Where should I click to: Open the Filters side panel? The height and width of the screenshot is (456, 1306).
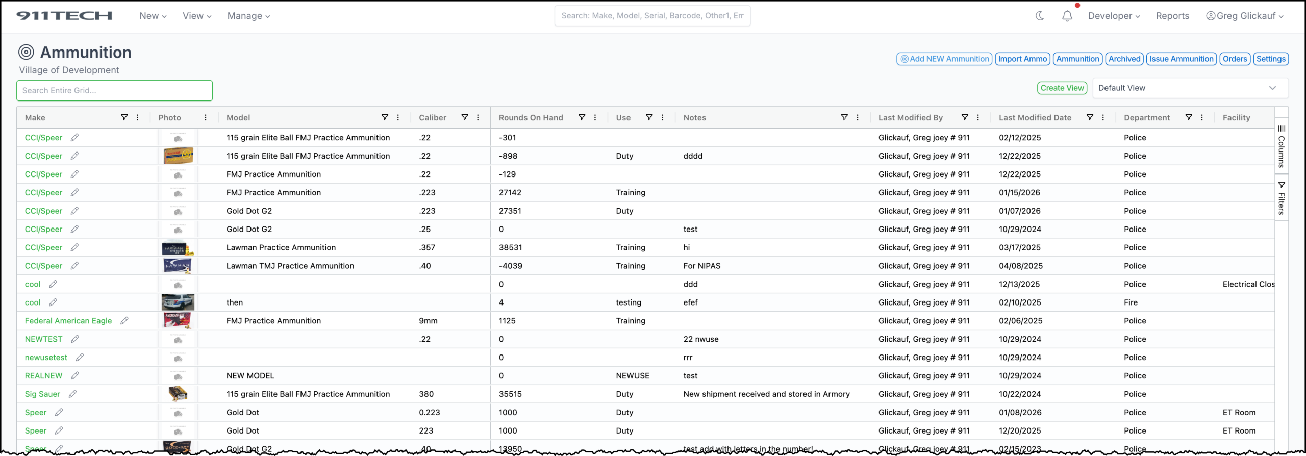coord(1282,198)
